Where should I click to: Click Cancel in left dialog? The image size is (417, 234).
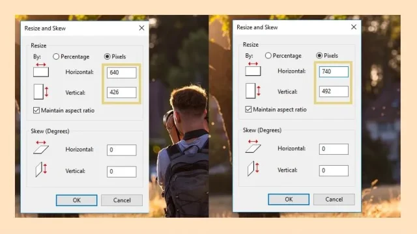(x=122, y=200)
